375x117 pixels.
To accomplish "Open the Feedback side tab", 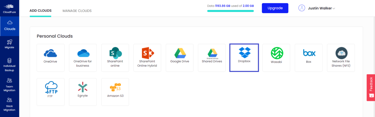I will click(371, 88).
